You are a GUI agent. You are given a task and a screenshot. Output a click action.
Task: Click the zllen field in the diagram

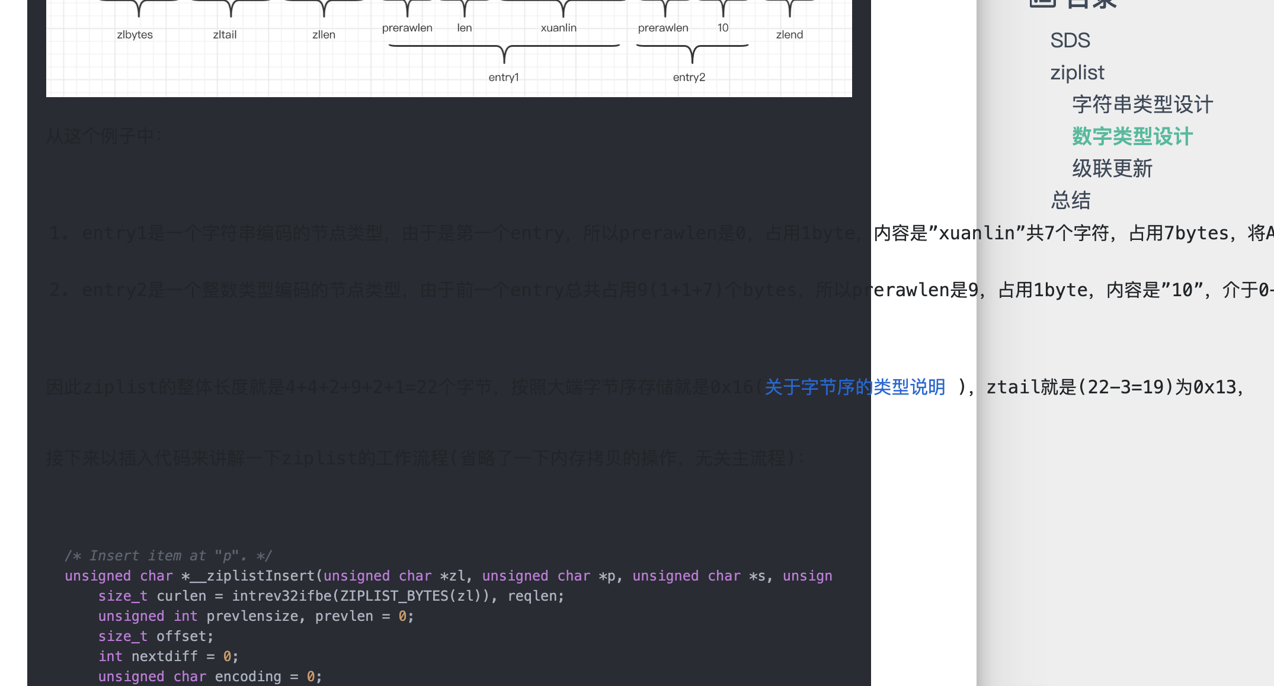pos(324,34)
